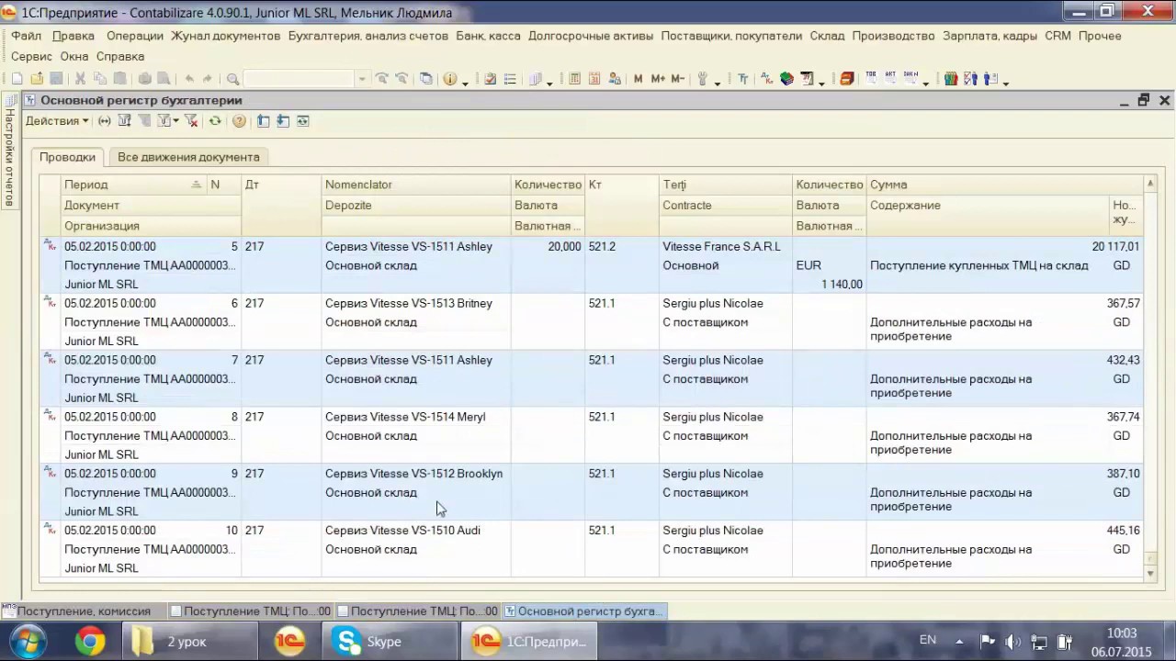Viewport: 1176px width, 661px height.
Task: Click the search input field in toolbar
Action: click(x=300, y=79)
